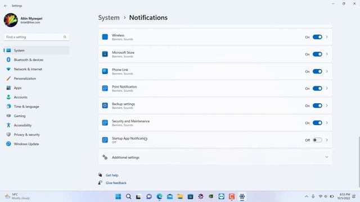Open Print Notification details chevron
Viewport: 360px width, 202px height.
coord(327,89)
